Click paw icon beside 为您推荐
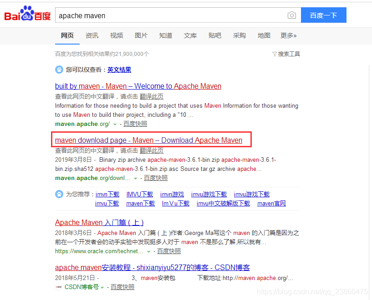Screen dimensions: 372x300 click(x=59, y=194)
